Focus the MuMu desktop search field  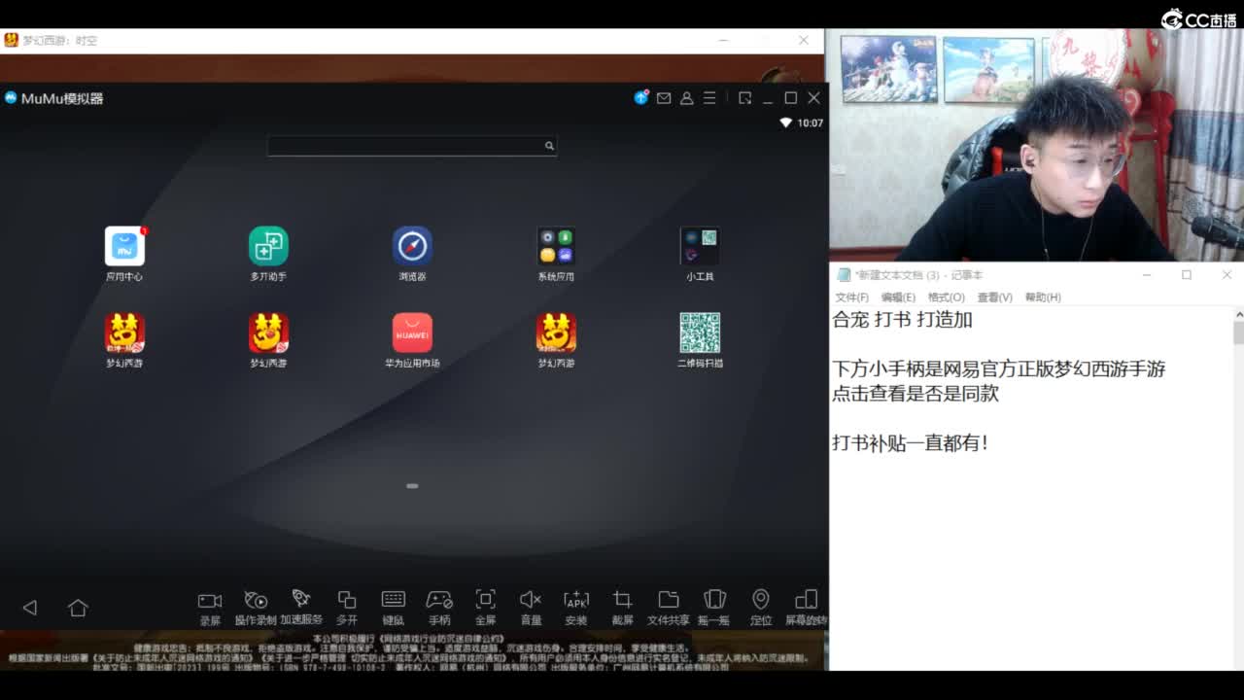pyautogui.click(x=412, y=146)
